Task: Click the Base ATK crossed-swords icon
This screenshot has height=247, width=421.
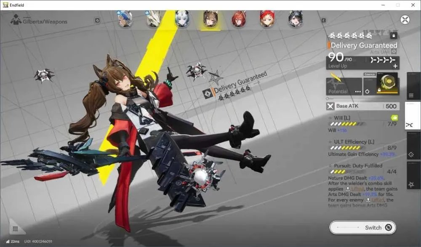Action: coord(330,106)
